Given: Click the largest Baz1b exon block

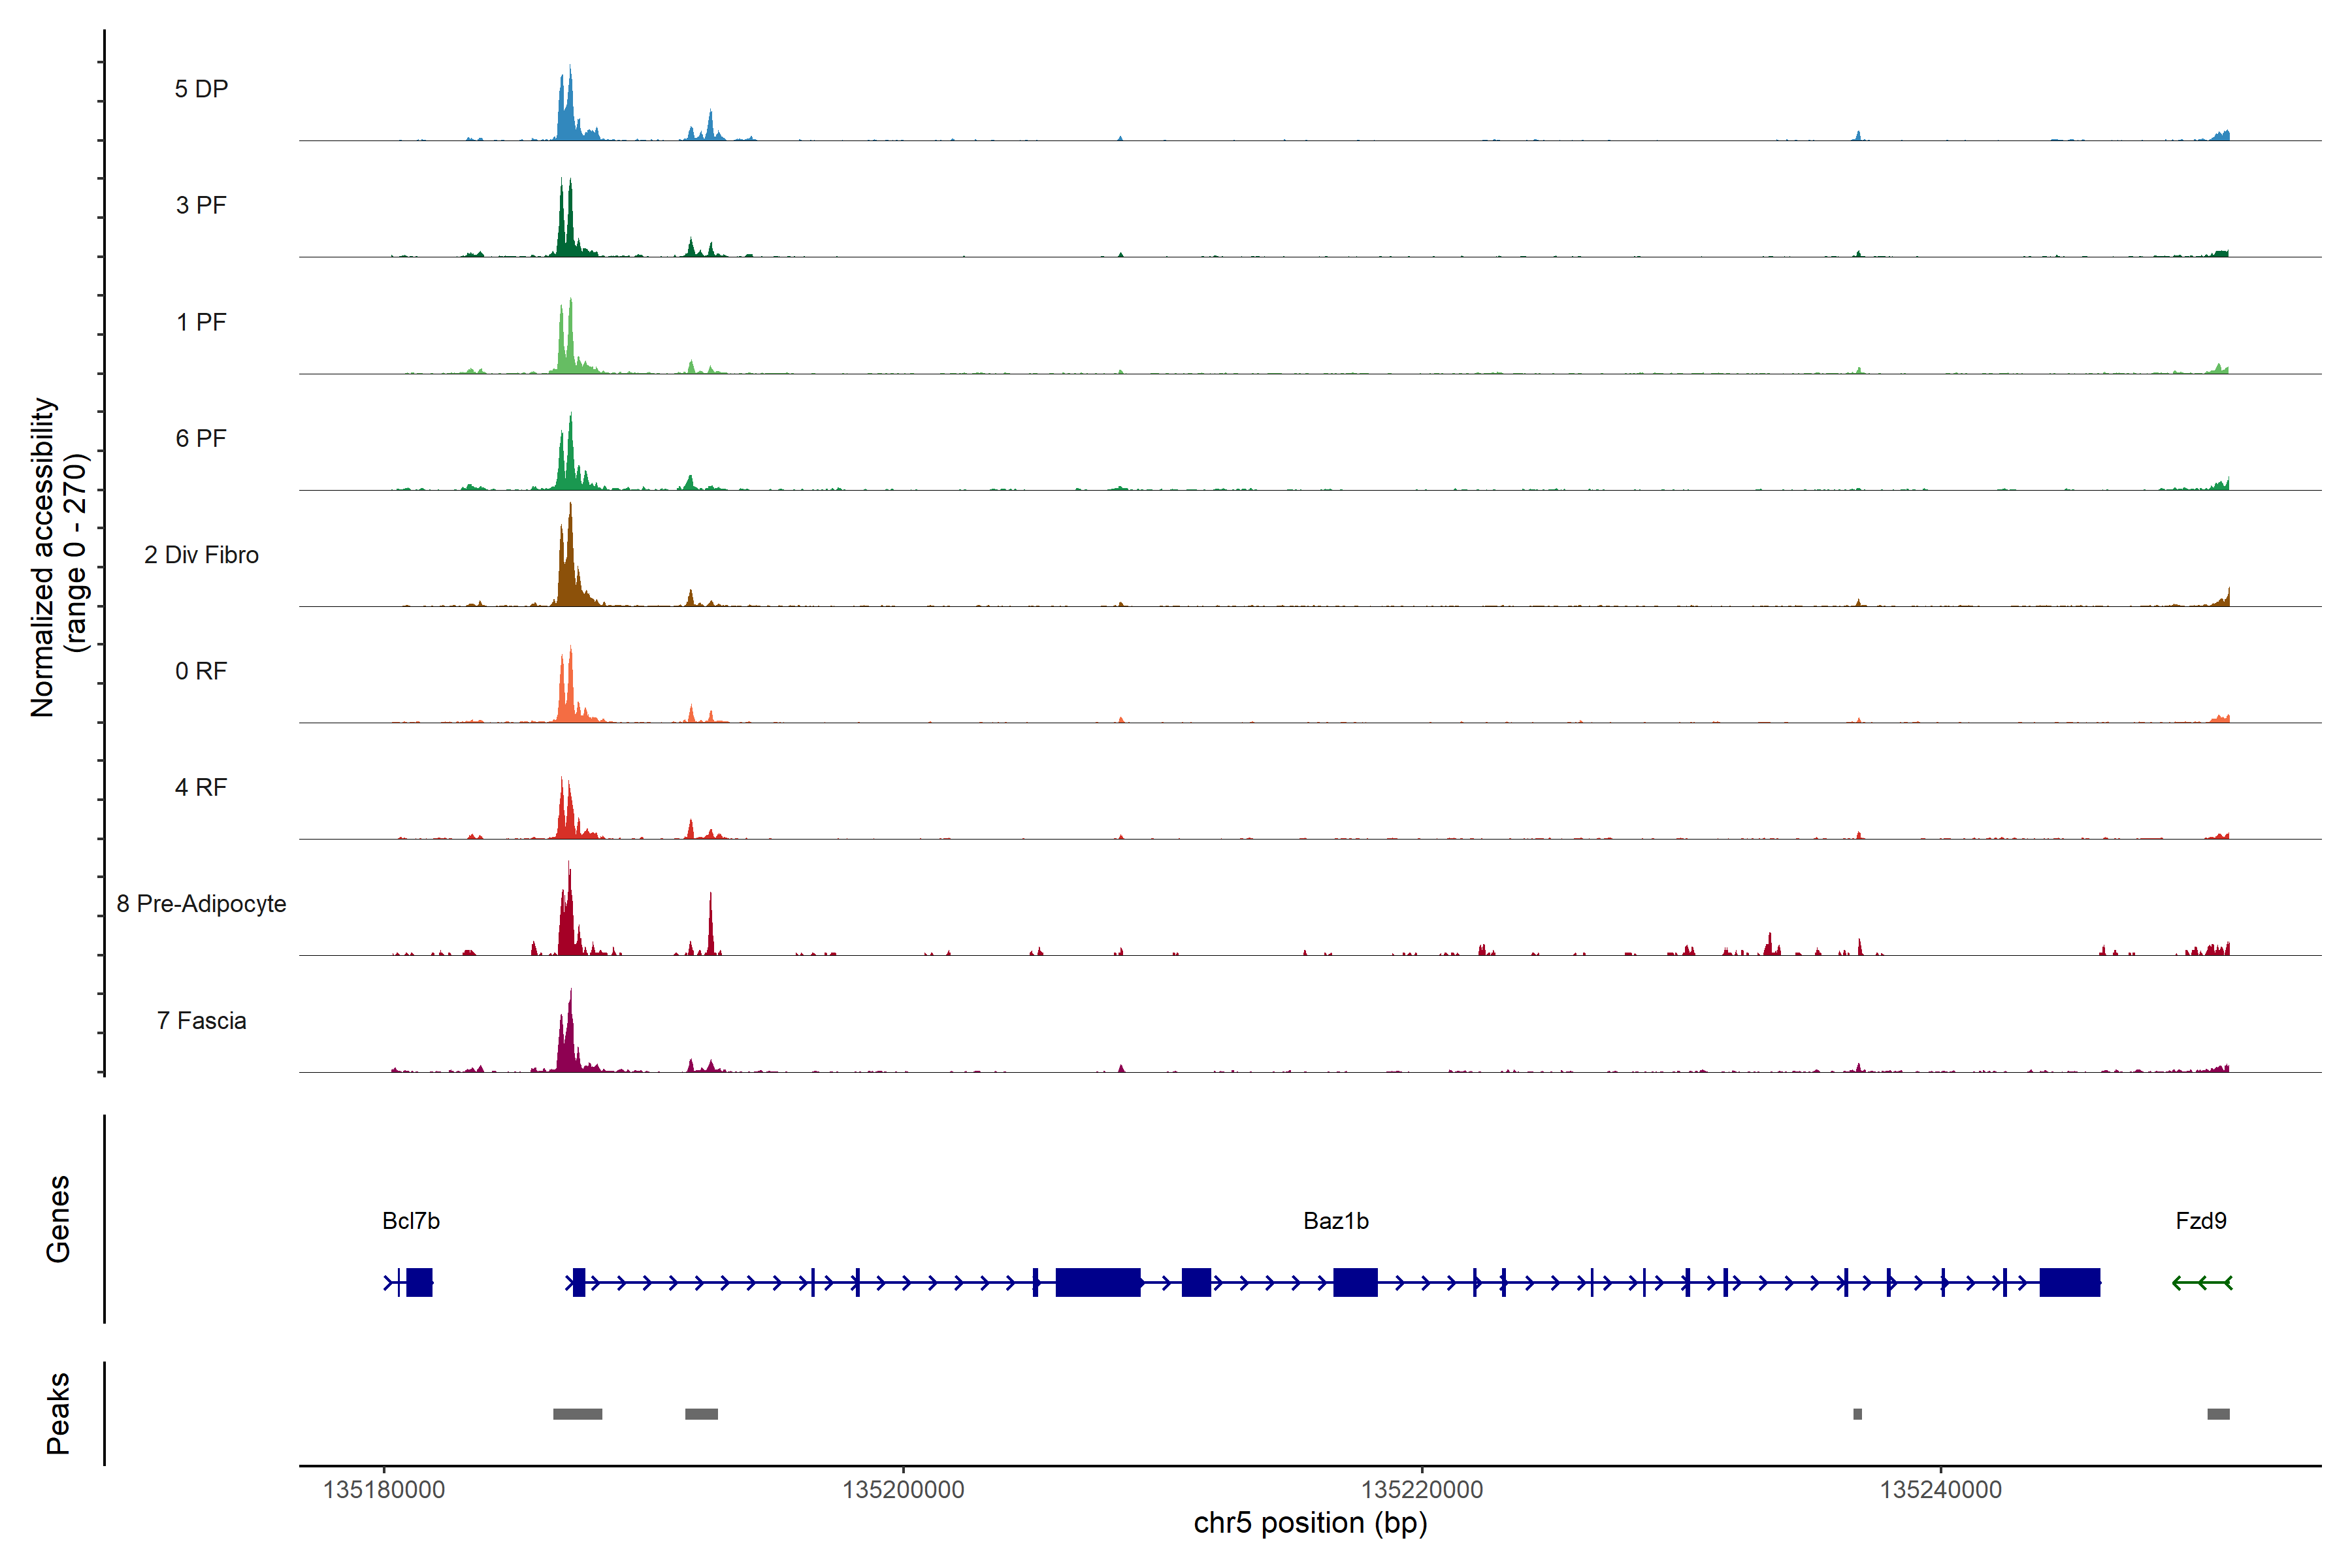Looking at the screenshot, I should tap(1098, 1282).
